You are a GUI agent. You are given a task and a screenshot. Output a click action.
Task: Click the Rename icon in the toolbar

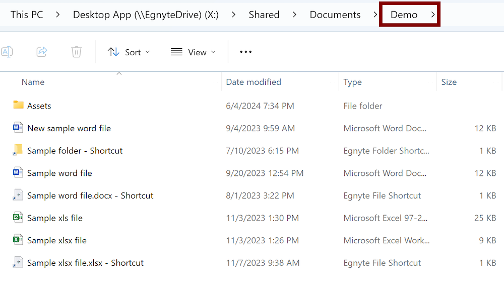[7, 52]
